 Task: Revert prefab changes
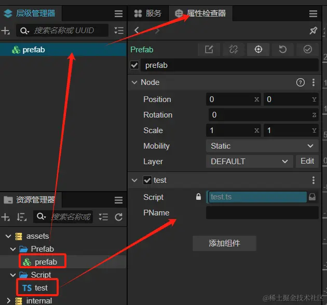click(x=283, y=50)
